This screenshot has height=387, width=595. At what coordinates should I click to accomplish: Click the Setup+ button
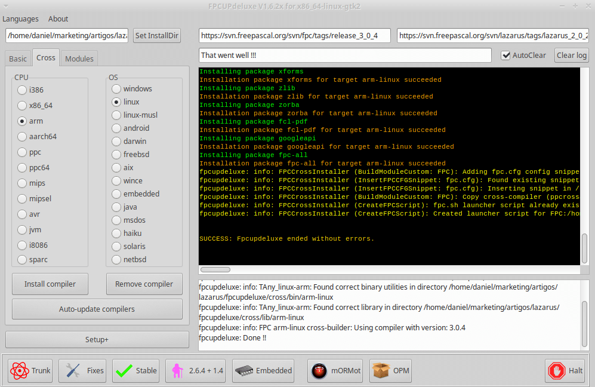pos(97,340)
